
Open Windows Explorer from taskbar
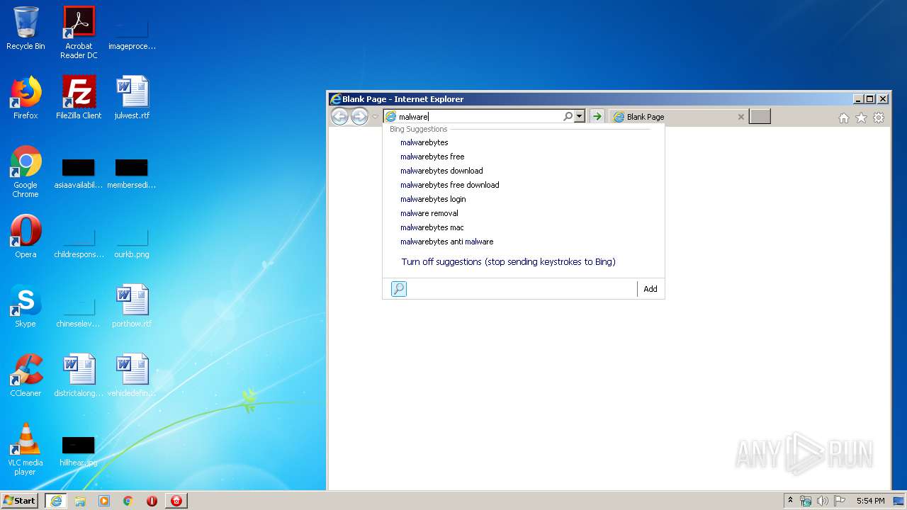pos(80,501)
